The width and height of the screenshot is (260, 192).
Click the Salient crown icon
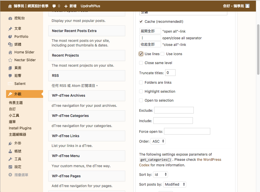(10, 84)
